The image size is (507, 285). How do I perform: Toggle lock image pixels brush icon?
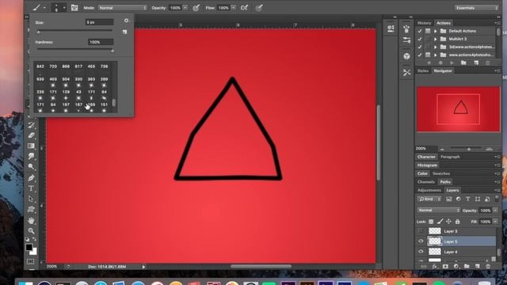click(x=440, y=222)
